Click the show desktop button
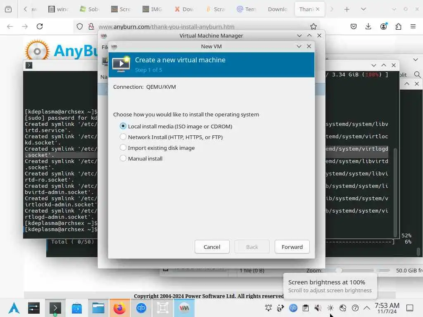Image resolution: width=423 pixels, height=317 pixels. 410,308
